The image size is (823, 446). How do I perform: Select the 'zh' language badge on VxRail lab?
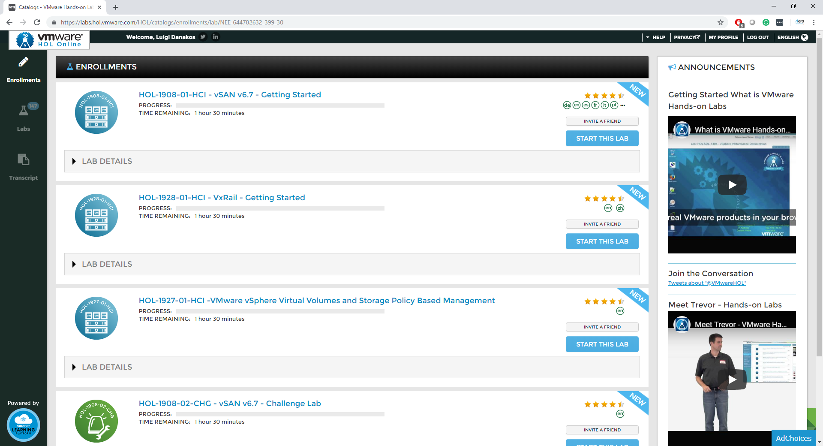click(x=620, y=208)
